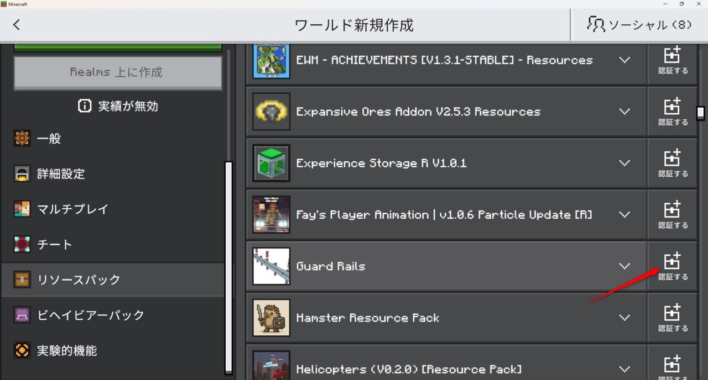Open the Social friends panel
This screenshot has height=380, width=708.
(x=639, y=24)
